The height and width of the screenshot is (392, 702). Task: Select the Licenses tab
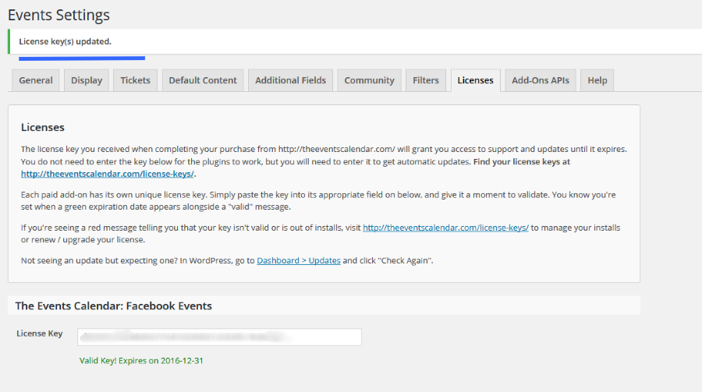coord(476,80)
